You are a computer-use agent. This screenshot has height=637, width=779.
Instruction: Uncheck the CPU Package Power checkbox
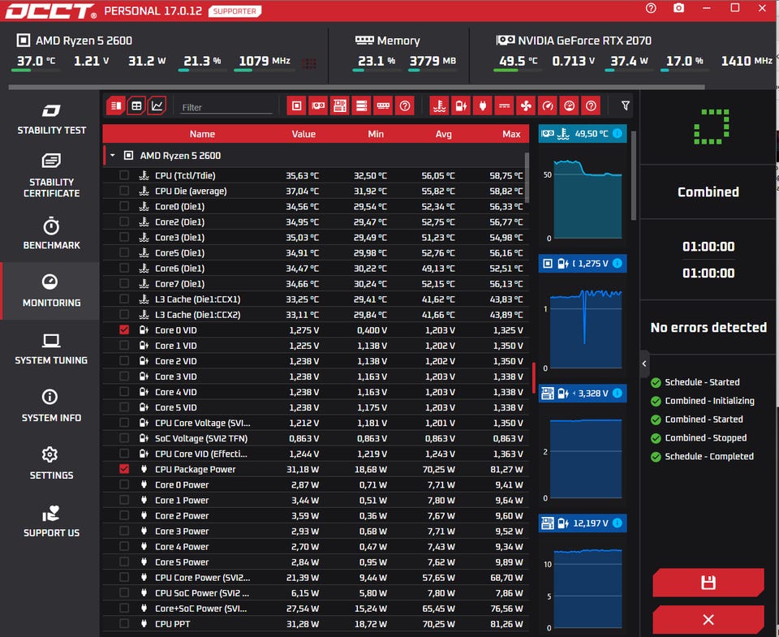[124, 469]
